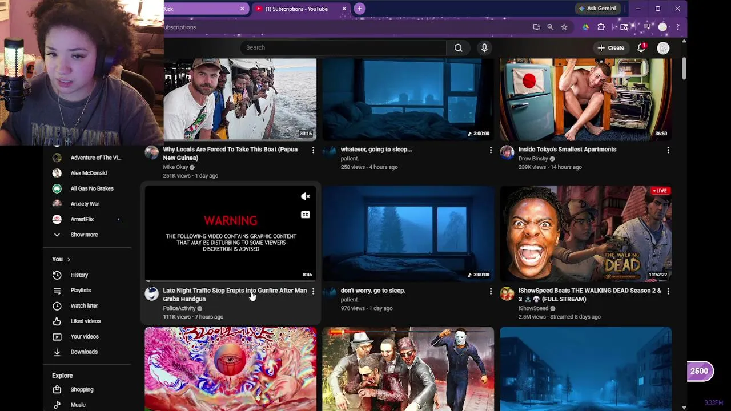Close the Subscriptions YouTube tab

344,9
